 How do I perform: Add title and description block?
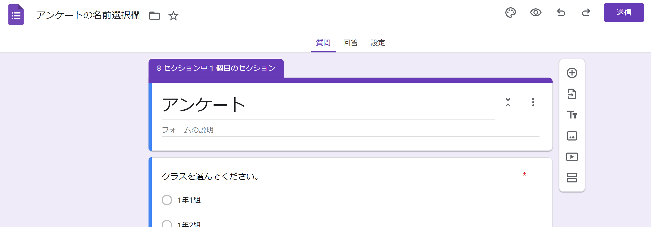[572, 115]
